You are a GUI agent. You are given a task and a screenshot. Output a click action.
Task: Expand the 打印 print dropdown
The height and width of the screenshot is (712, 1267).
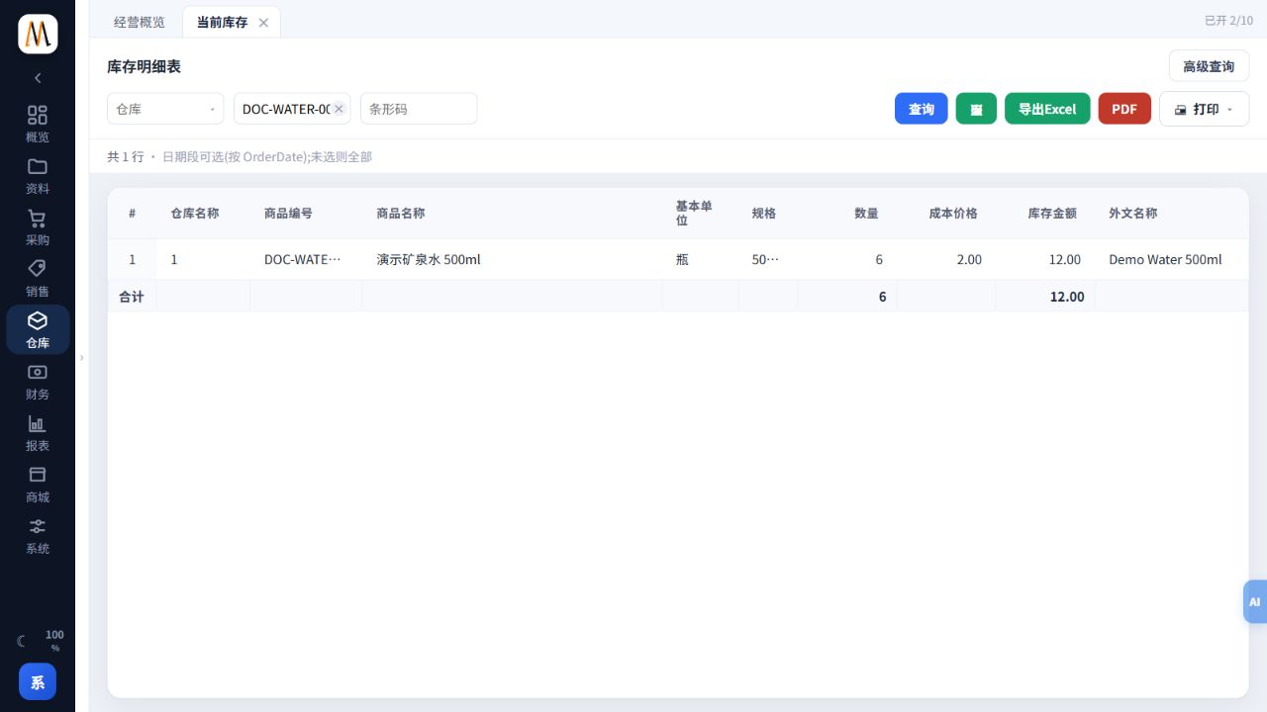pos(1204,109)
